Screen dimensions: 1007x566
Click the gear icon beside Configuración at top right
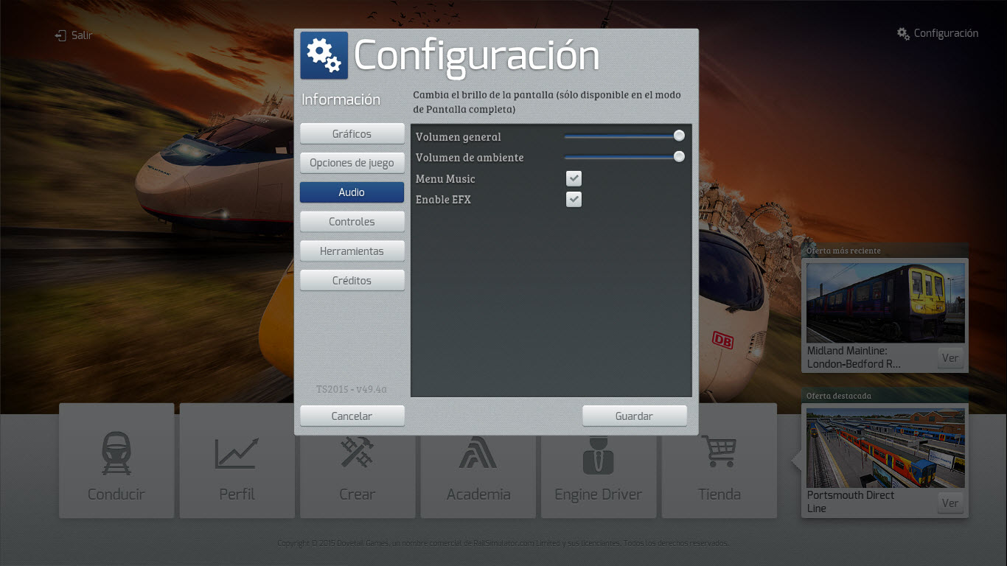click(x=903, y=33)
